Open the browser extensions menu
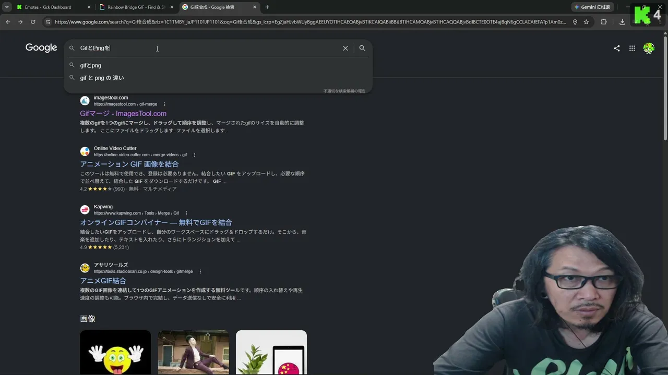 pos(604,22)
